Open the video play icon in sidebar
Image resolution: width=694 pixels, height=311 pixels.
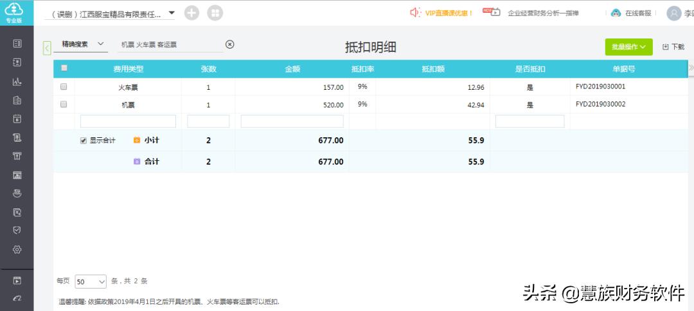click(x=17, y=280)
